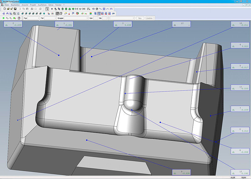This screenshot has height=179, width=251.
Task: Save the project with the floppy disk icon
Action: 15,9
